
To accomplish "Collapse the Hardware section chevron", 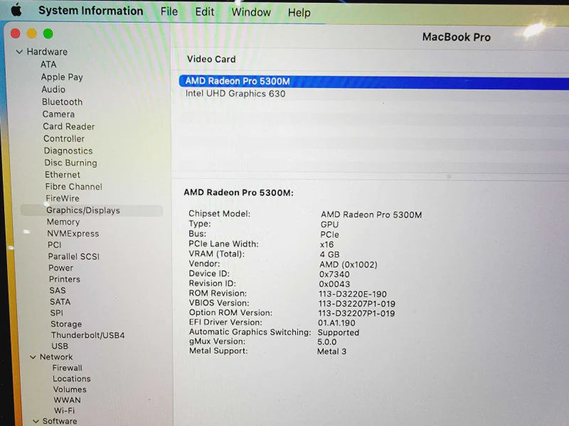I will coord(19,52).
